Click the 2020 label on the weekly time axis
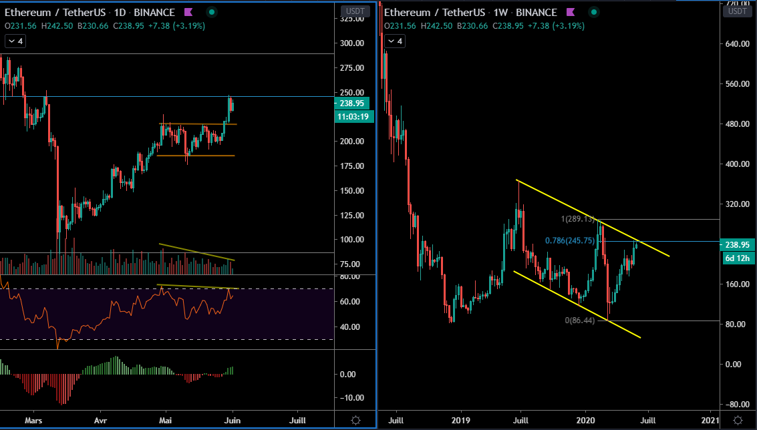This screenshot has width=757, height=430. [x=585, y=421]
